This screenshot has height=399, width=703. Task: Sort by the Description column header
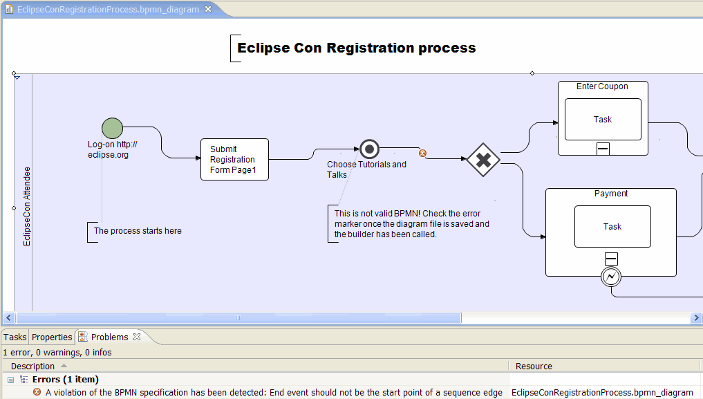pyautogui.click(x=32, y=366)
